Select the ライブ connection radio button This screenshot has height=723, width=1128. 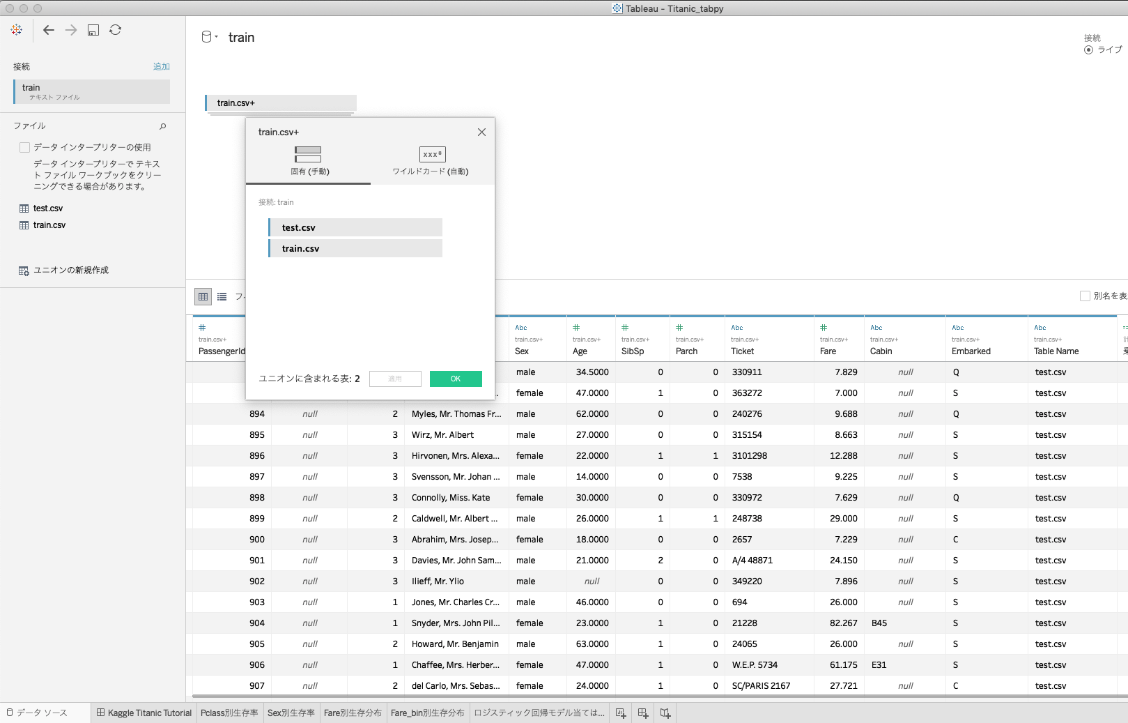click(1088, 50)
